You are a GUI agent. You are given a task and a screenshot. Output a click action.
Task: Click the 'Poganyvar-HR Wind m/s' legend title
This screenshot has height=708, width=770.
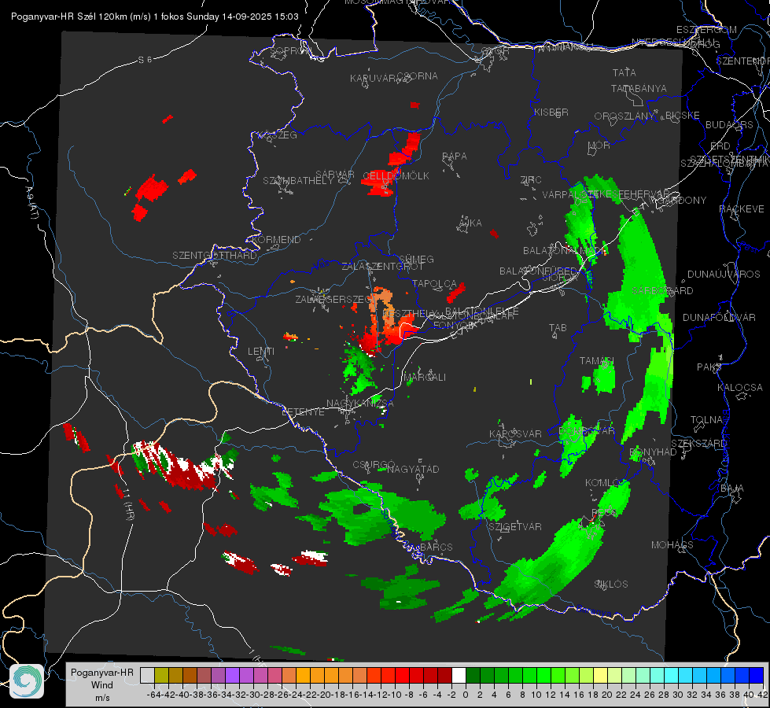tap(102, 684)
